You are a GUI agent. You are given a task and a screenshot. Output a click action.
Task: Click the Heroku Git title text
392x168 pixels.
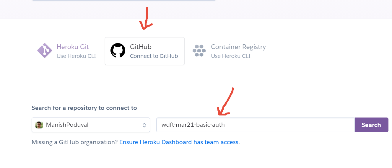coord(73,47)
